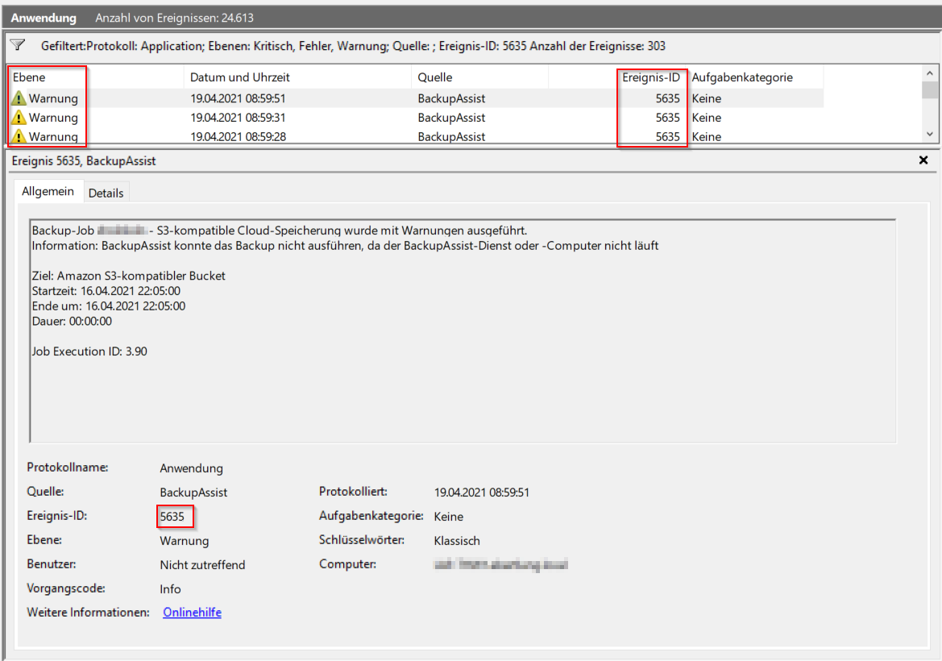The image size is (942, 661).
Task: Click warning icon of 08:59:31 event
Action: (19, 118)
